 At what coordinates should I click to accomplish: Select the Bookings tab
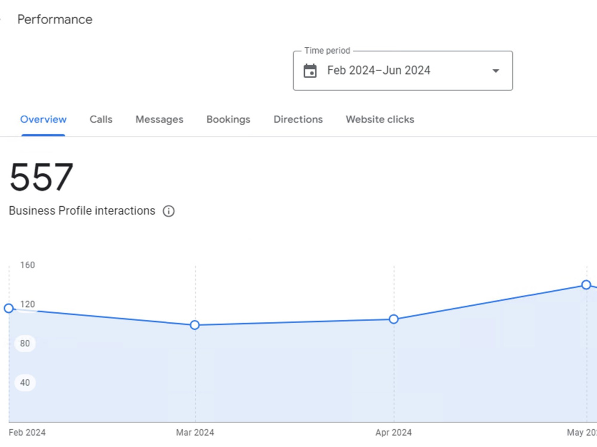(x=229, y=119)
